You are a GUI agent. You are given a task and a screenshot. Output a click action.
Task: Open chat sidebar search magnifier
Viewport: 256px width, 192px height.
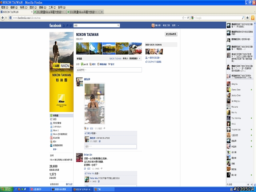[228, 184]
